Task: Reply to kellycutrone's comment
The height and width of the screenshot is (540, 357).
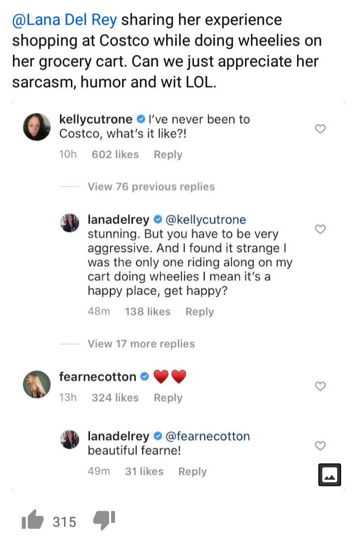Action: coord(168,155)
